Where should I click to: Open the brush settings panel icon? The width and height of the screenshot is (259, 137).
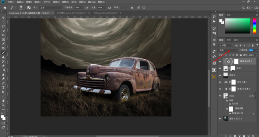coord(29,8)
